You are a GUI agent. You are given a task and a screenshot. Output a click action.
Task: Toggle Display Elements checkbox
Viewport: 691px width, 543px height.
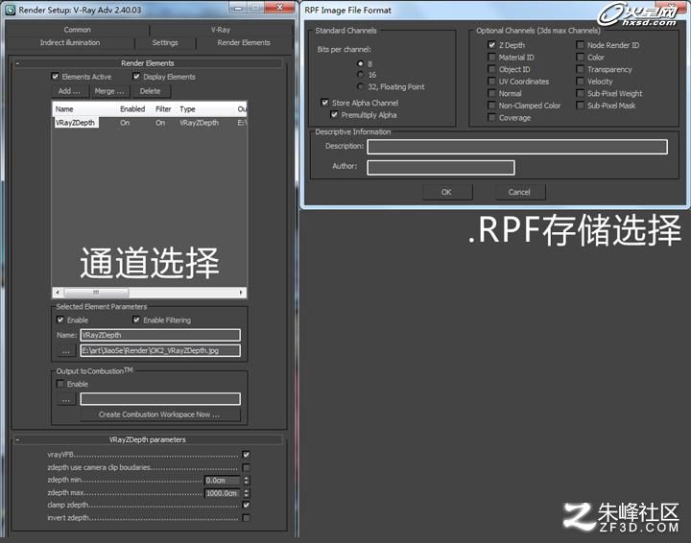tap(136, 77)
